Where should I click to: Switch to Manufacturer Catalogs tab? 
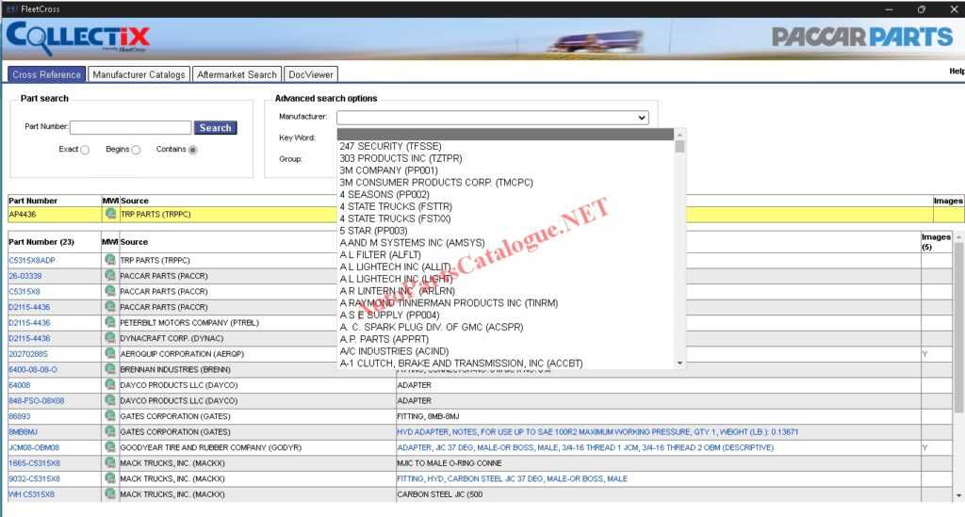139,74
